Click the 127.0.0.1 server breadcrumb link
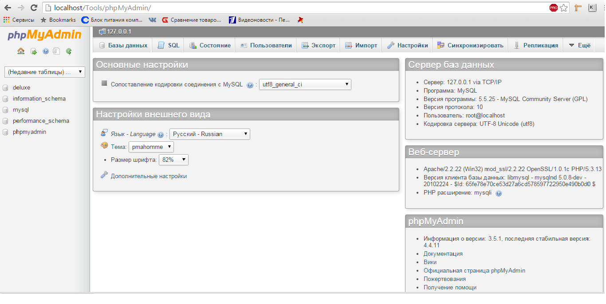The width and height of the screenshot is (606, 304). (x=119, y=32)
